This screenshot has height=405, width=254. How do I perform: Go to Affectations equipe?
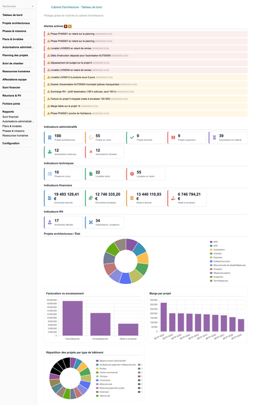(15, 80)
